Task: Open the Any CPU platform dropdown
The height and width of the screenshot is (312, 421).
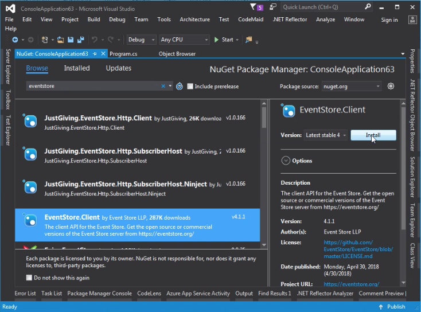Action: coord(184,40)
